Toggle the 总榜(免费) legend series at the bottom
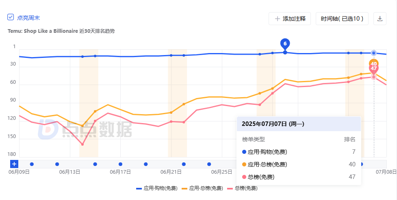This screenshot has height=200, width=397. (x=243, y=188)
